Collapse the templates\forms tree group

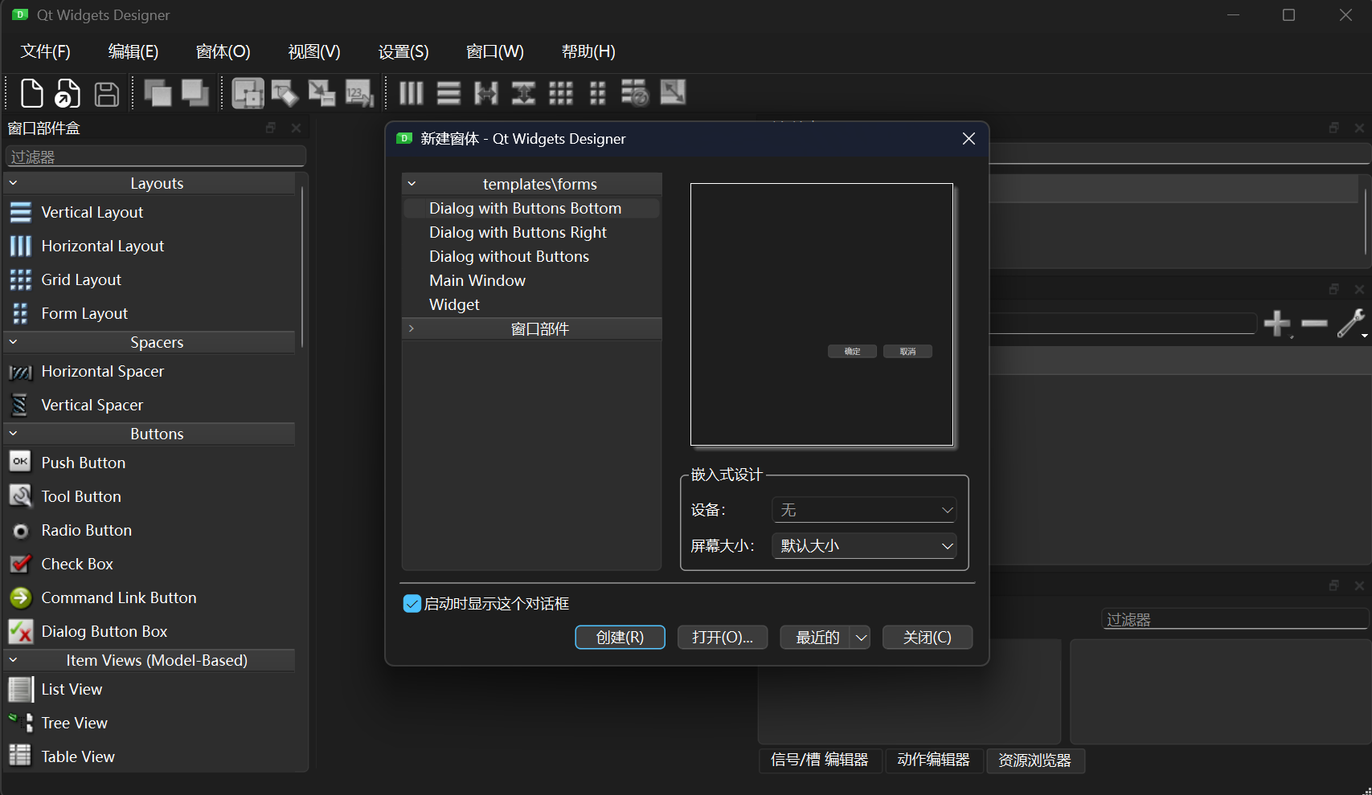coord(412,184)
